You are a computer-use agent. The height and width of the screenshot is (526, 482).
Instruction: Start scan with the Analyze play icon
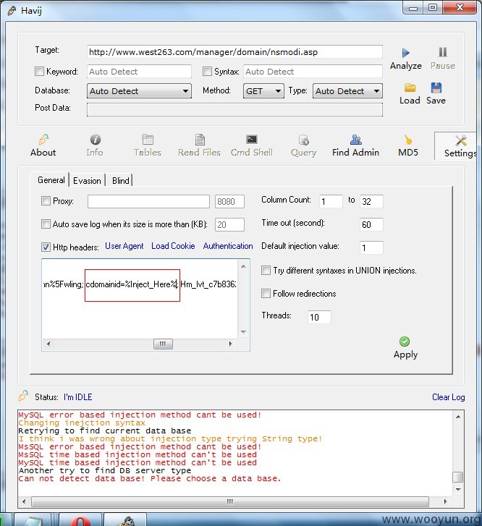[x=406, y=53]
